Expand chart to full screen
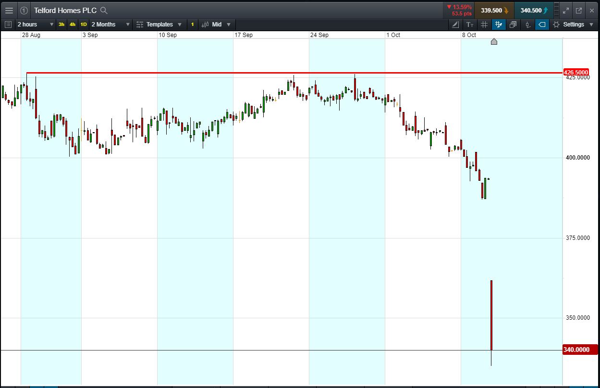 [566, 10]
